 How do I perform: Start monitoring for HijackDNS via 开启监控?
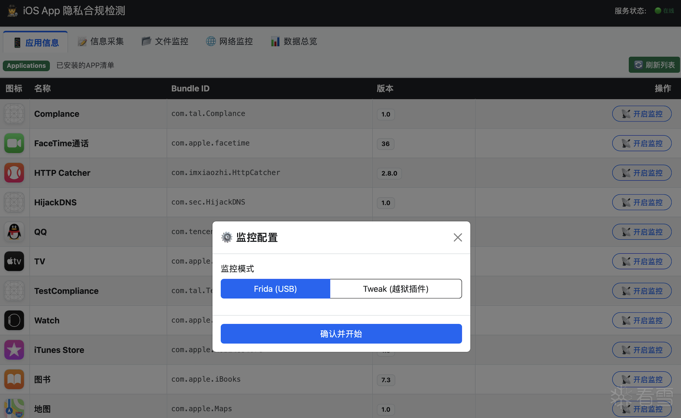click(x=641, y=202)
